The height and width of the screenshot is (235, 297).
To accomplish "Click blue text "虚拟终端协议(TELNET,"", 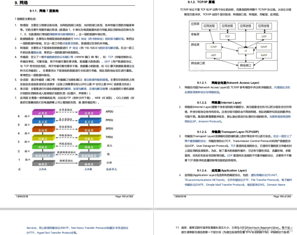I will pyautogui.click(x=264, y=175).
